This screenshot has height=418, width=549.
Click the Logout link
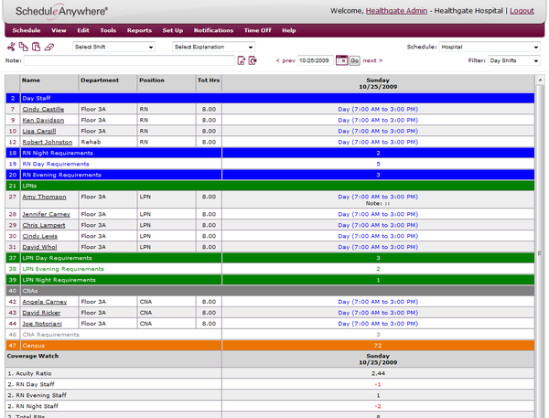click(522, 11)
